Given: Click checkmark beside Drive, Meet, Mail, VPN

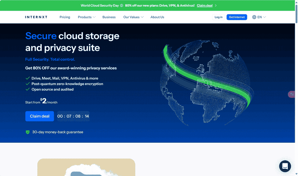Looking at the screenshot, I should tap(28, 78).
